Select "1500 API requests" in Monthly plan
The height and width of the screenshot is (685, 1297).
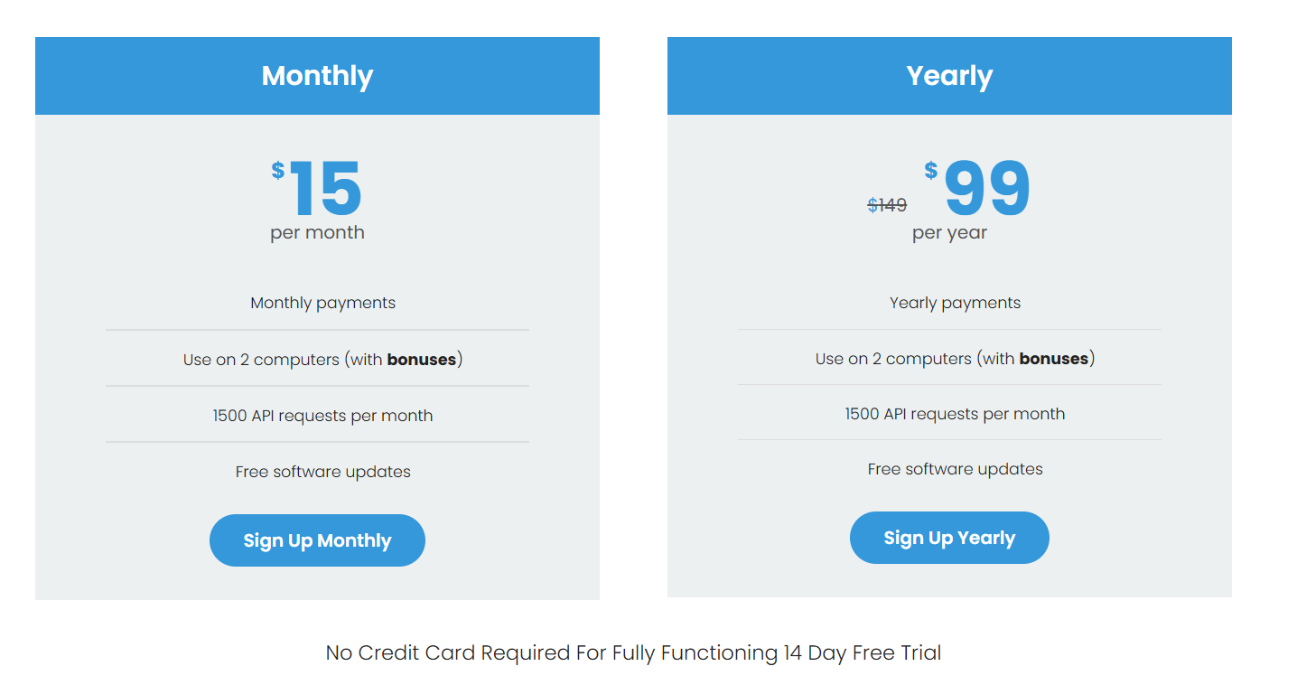point(322,416)
